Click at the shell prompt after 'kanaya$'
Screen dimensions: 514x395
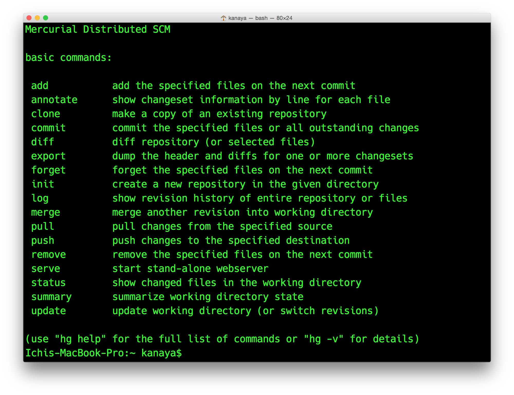point(188,353)
